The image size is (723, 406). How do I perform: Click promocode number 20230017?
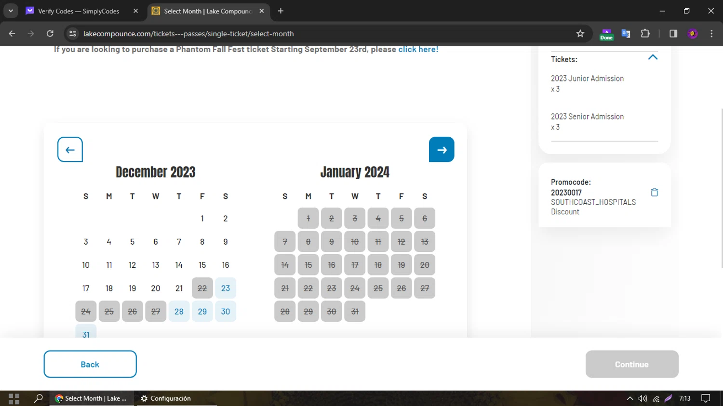click(x=566, y=192)
